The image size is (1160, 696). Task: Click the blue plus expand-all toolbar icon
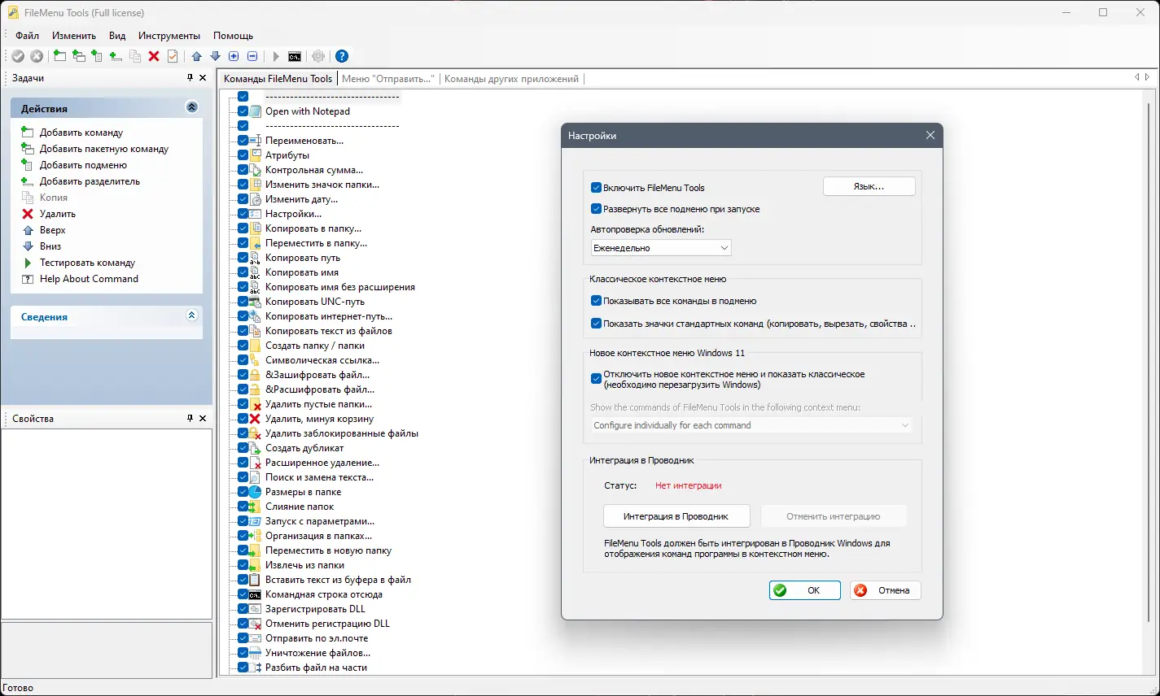(234, 56)
